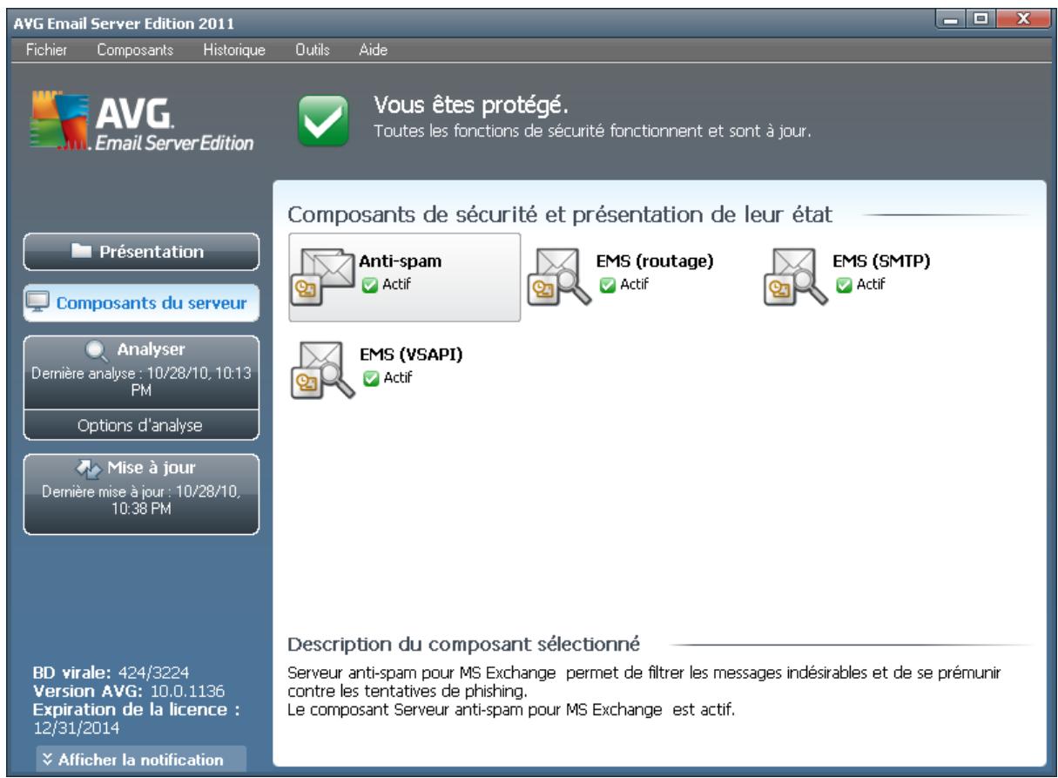1058x778 pixels.
Task: Run Mise à jour update now
Action: (x=140, y=493)
